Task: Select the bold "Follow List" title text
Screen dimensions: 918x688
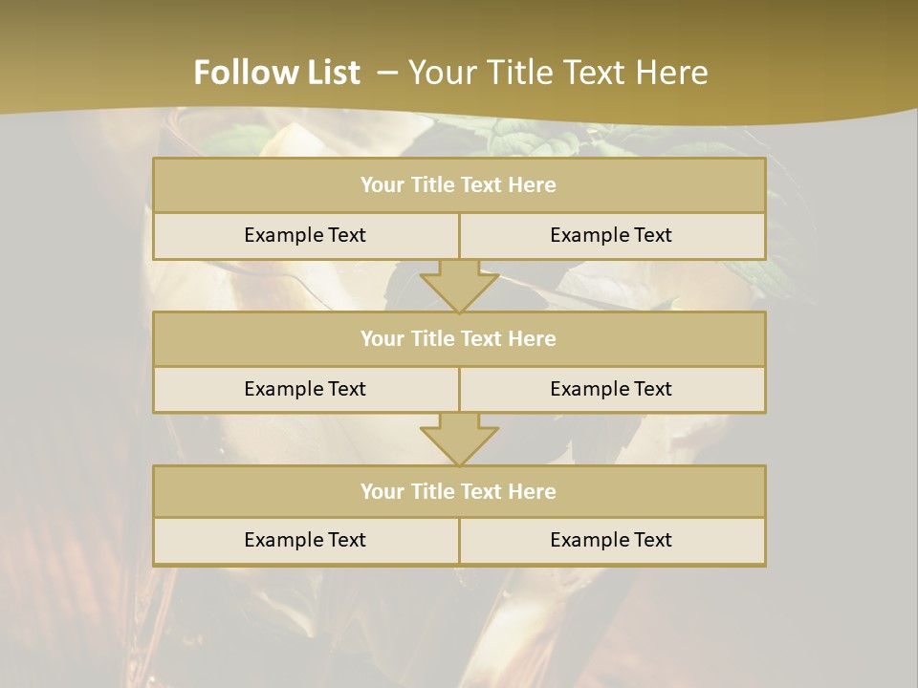Action: tap(276, 73)
